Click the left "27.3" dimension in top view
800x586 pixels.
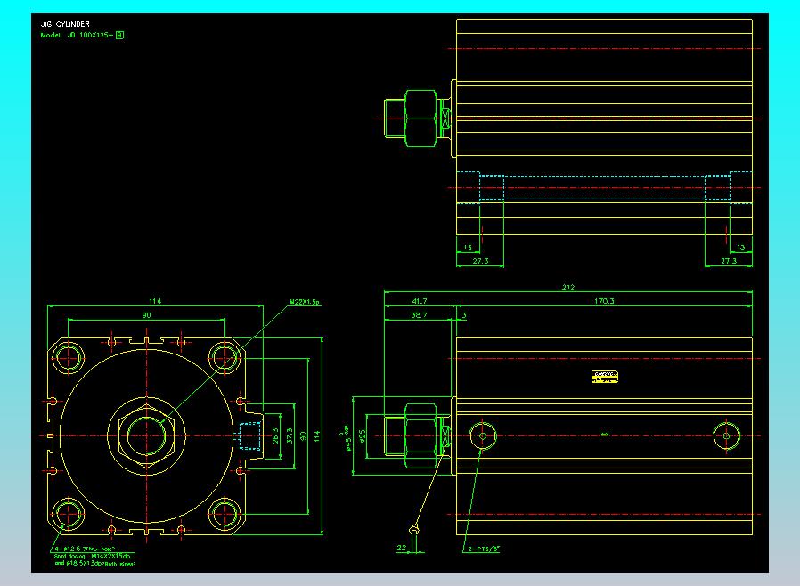tap(480, 261)
